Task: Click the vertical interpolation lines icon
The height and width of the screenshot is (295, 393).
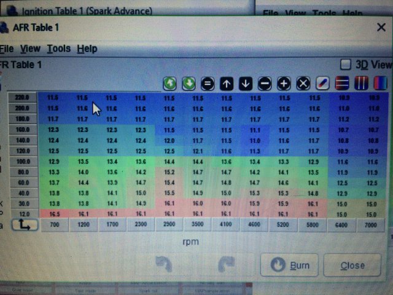Action: tap(362, 83)
